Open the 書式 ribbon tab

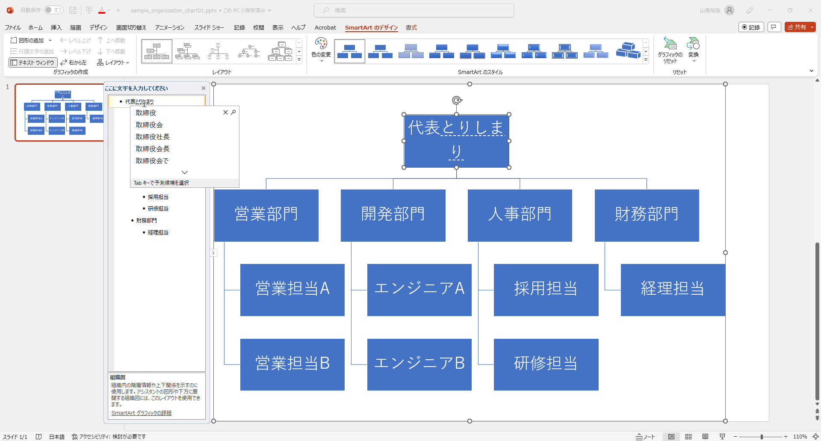tap(411, 27)
